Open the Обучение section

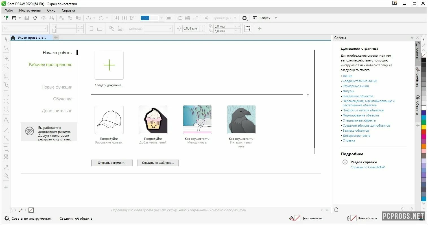point(63,99)
